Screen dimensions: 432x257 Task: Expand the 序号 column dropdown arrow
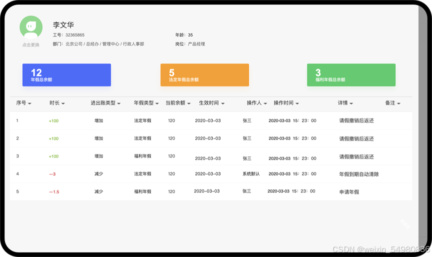(x=30, y=103)
